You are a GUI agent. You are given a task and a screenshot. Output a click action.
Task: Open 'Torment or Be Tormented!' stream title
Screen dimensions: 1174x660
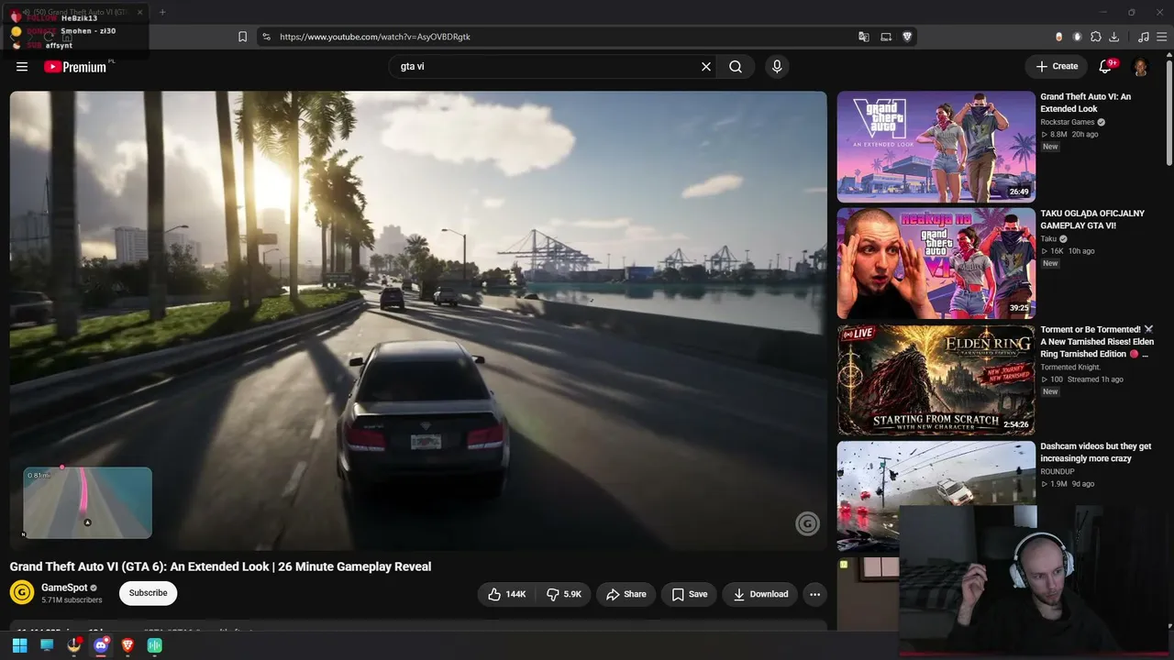pos(1097,342)
